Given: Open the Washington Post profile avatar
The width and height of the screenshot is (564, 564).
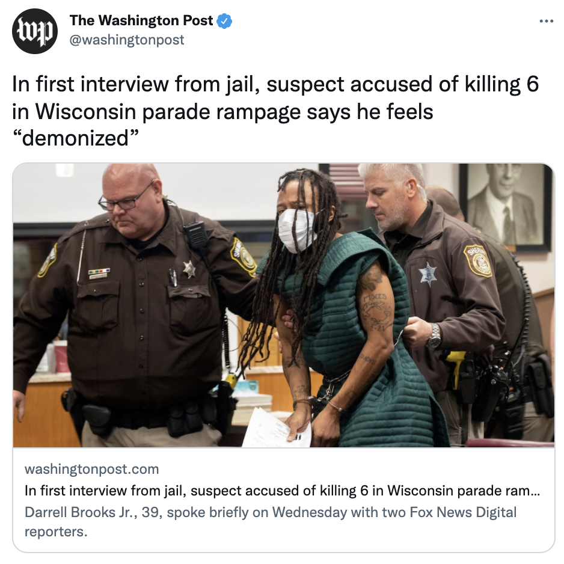Looking at the screenshot, I should 34,31.
